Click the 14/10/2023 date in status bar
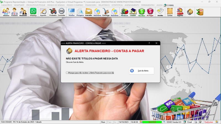 (x=123, y=122)
